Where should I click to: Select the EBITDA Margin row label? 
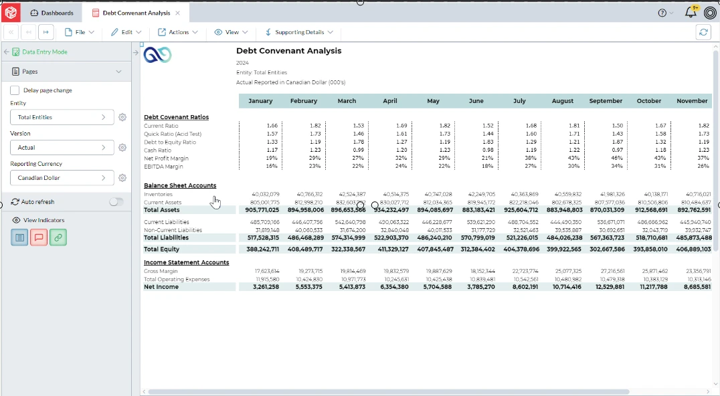pyautogui.click(x=163, y=167)
